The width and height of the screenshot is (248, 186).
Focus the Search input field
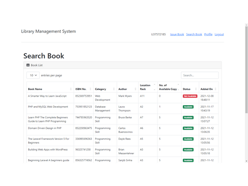point(200,75)
